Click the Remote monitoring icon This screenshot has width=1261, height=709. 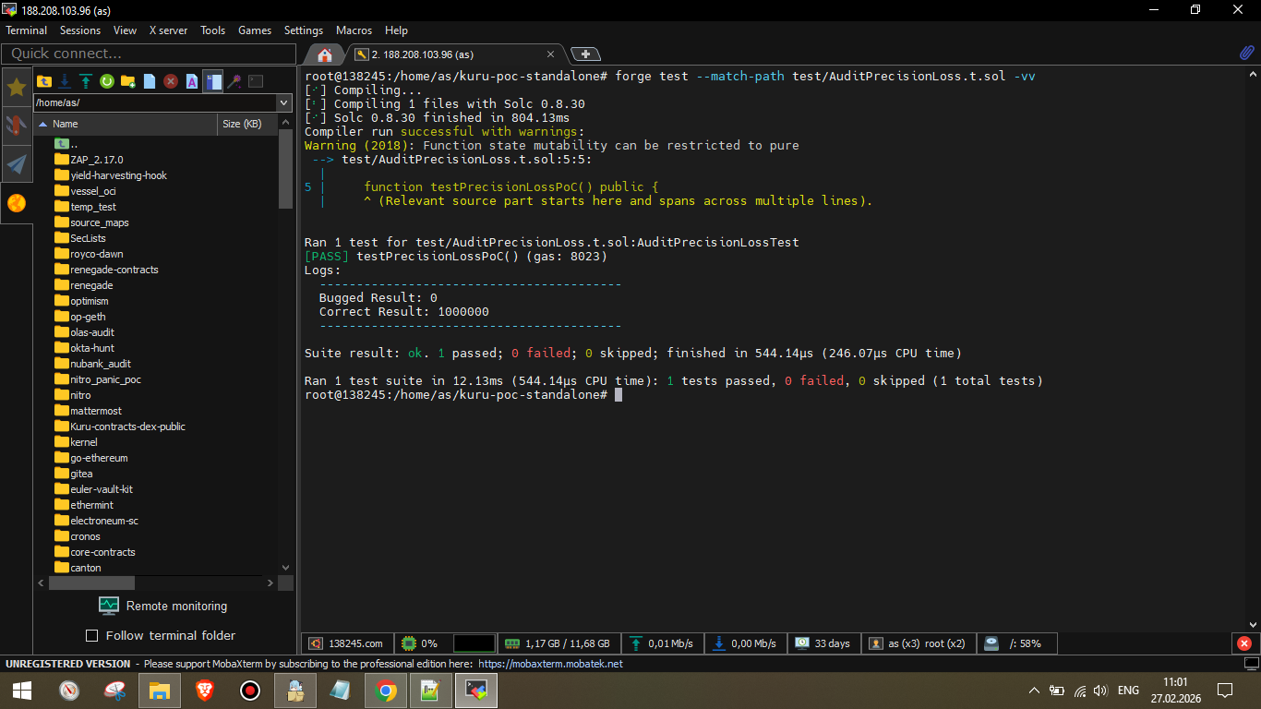[x=109, y=606]
